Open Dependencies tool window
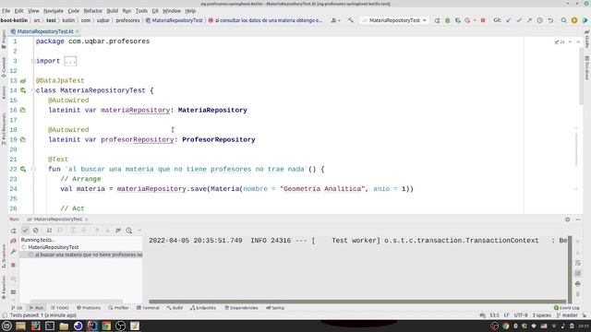 pyautogui.click(x=241, y=307)
